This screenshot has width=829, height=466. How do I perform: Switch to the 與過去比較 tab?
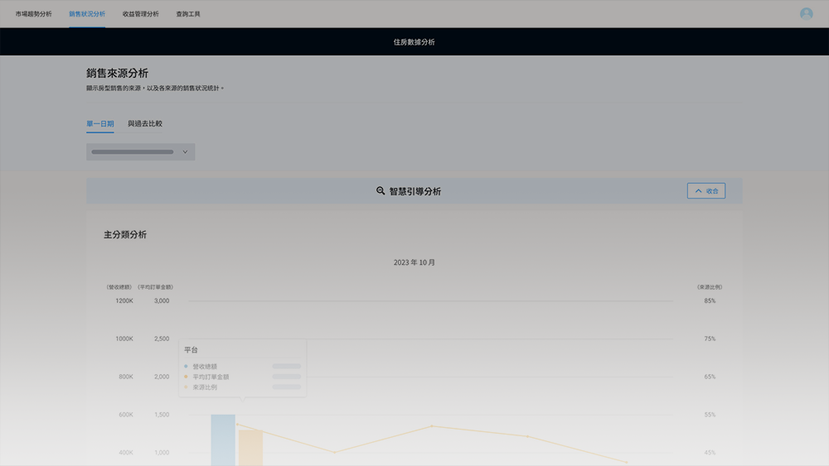(x=145, y=124)
